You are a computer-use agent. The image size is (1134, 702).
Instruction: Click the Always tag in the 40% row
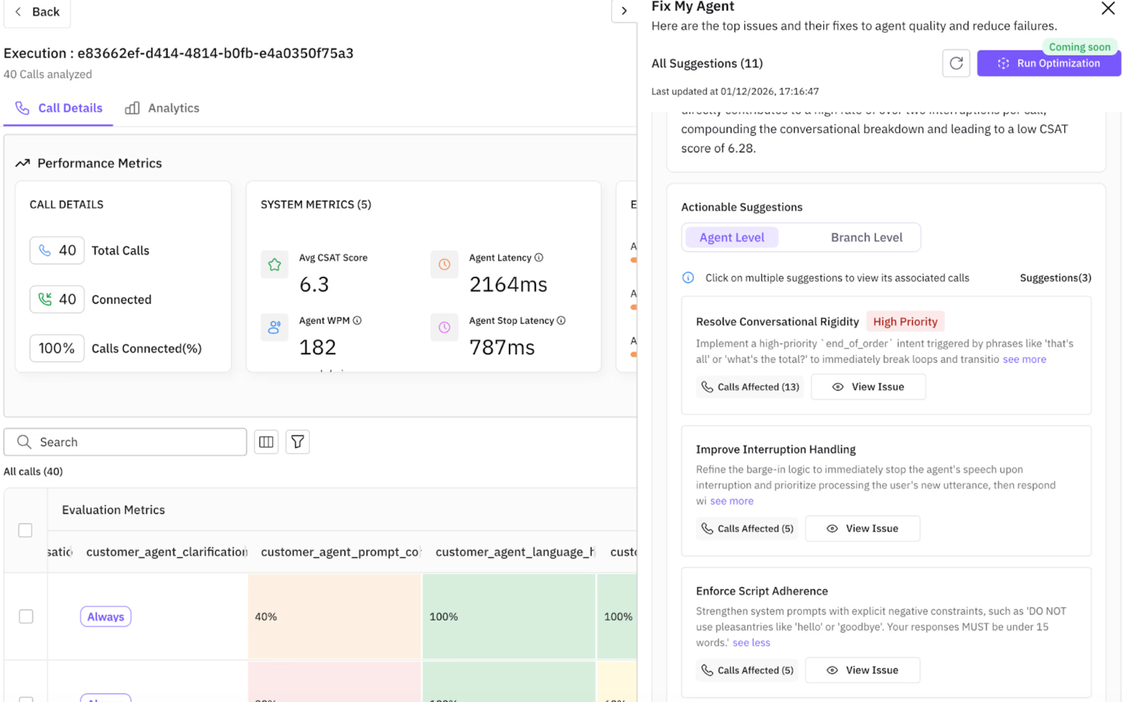point(106,617)
